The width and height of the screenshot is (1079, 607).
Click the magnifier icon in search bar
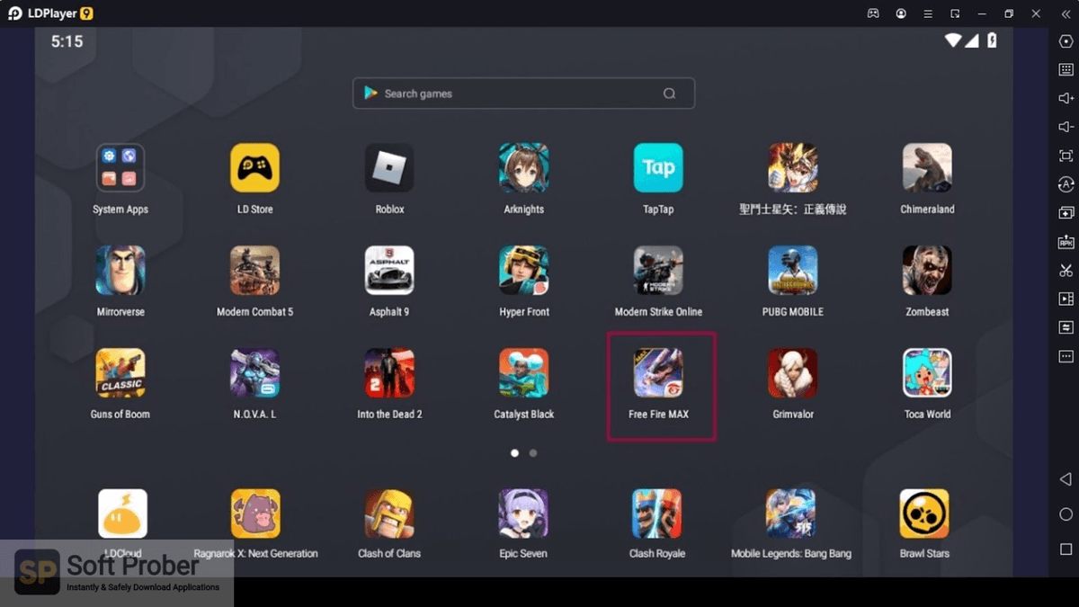coord(669,94)
